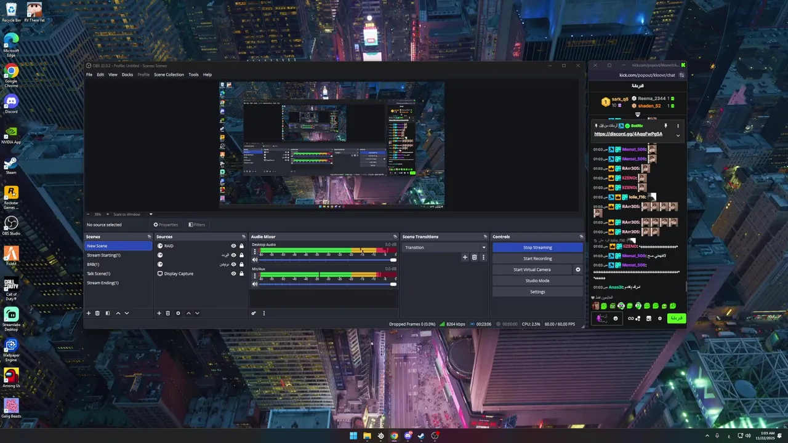Viewport: 788px width, 443px height.
Task: Unpin the BotRix pinned message
Action: (665, 126)
